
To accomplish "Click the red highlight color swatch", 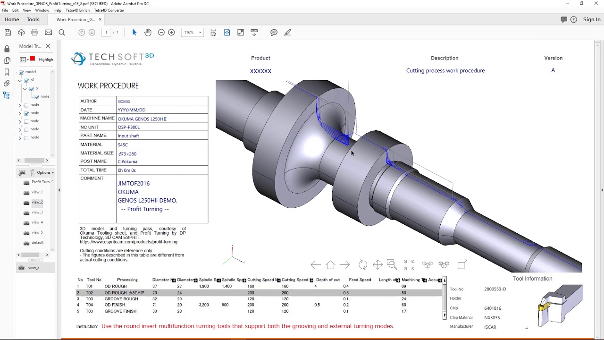I will (33, 59).
